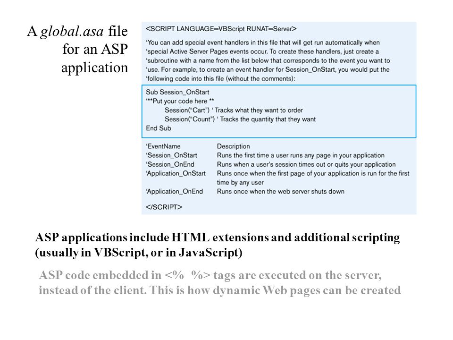Click the 'Description' column header text

[233, 146]
